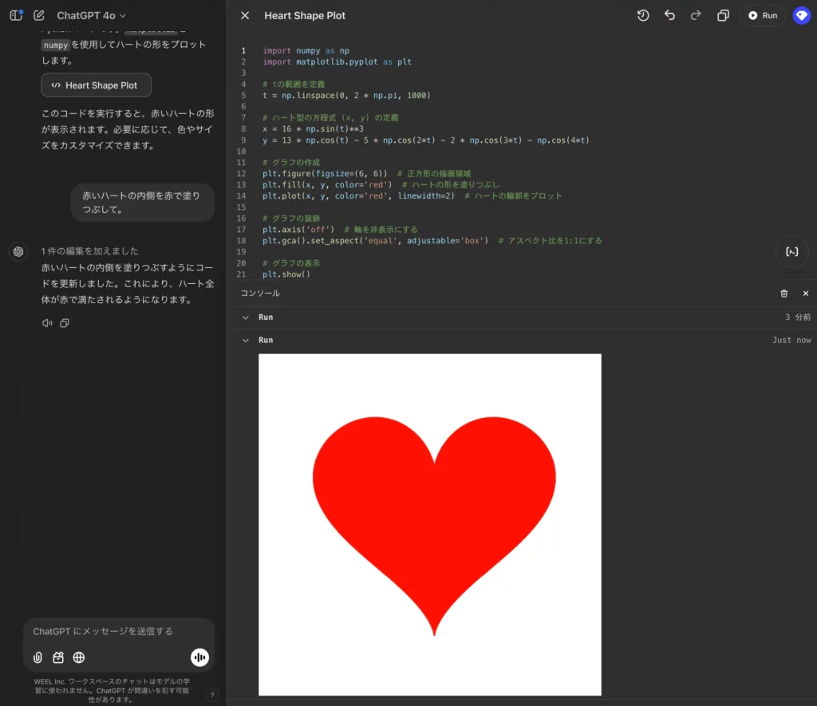Start a new chat with pencil icon

[x=38, y=15]
